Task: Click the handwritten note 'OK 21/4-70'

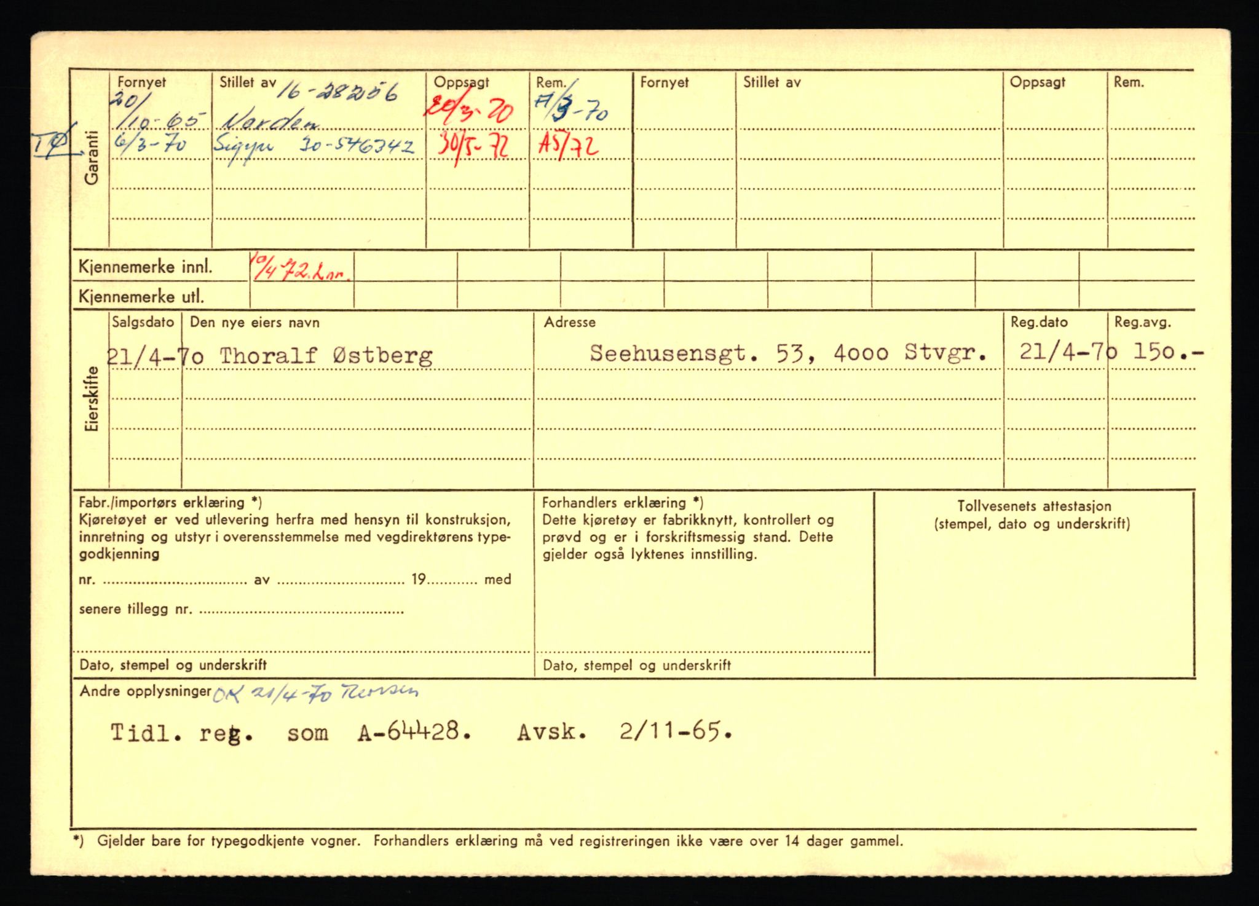Action: pos(273,694)
